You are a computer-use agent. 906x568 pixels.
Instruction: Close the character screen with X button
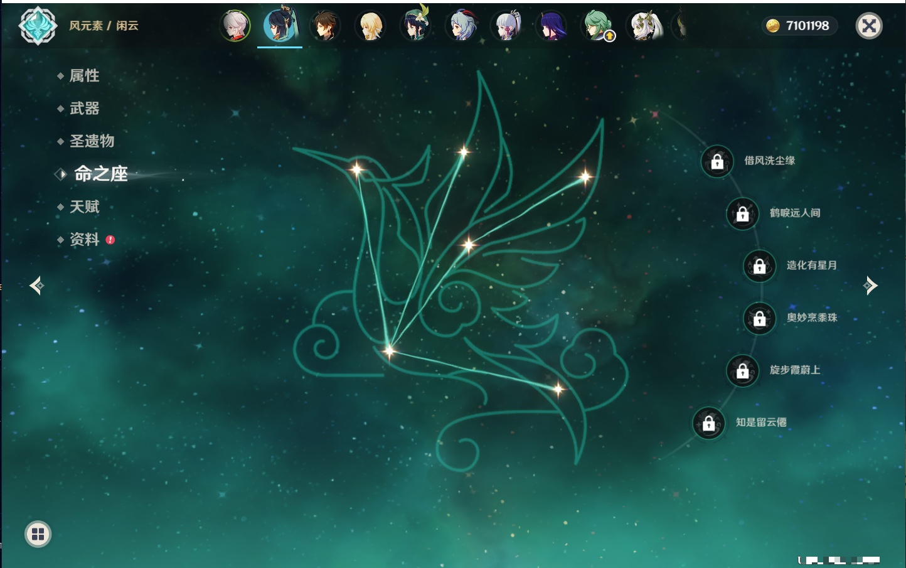click(x=869, y=26)
